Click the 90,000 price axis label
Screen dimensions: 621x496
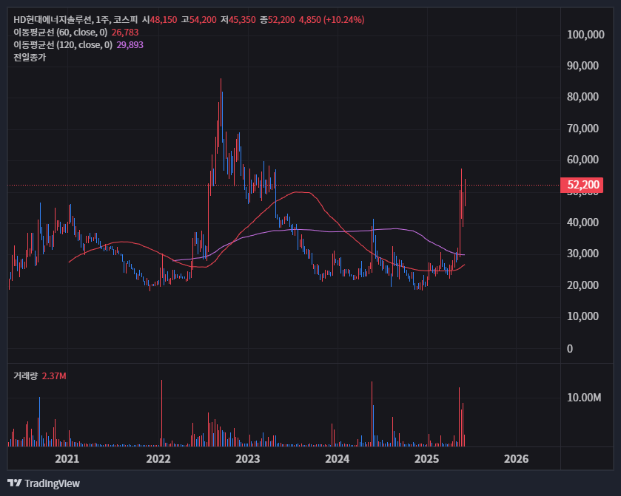tap(583, 66)
